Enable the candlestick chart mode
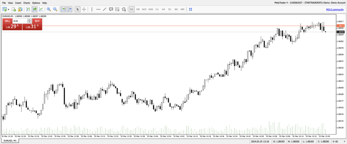The height and width of the screenshot is (144, 347). point(34,9)
